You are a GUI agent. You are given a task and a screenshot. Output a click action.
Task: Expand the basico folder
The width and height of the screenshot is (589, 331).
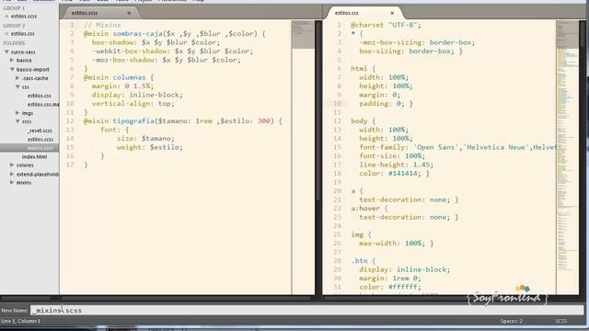coord(12,60)
